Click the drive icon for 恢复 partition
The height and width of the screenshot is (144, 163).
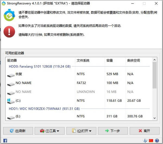tap(11, 75)
